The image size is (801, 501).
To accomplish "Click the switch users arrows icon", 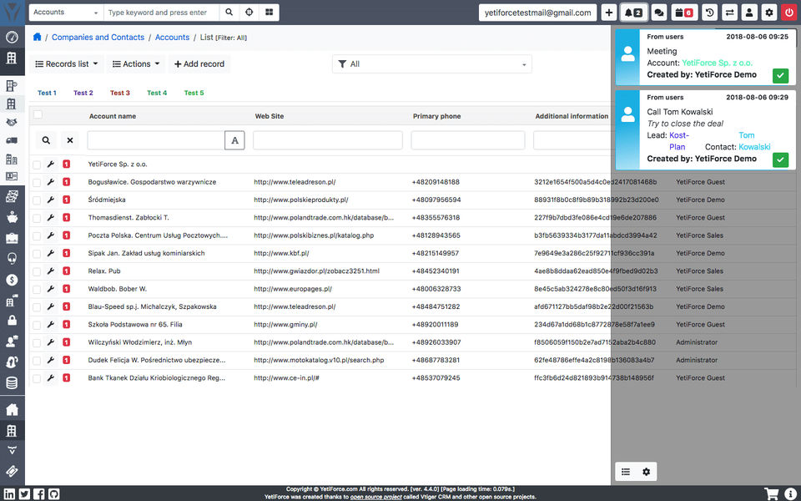I will 729,13.
